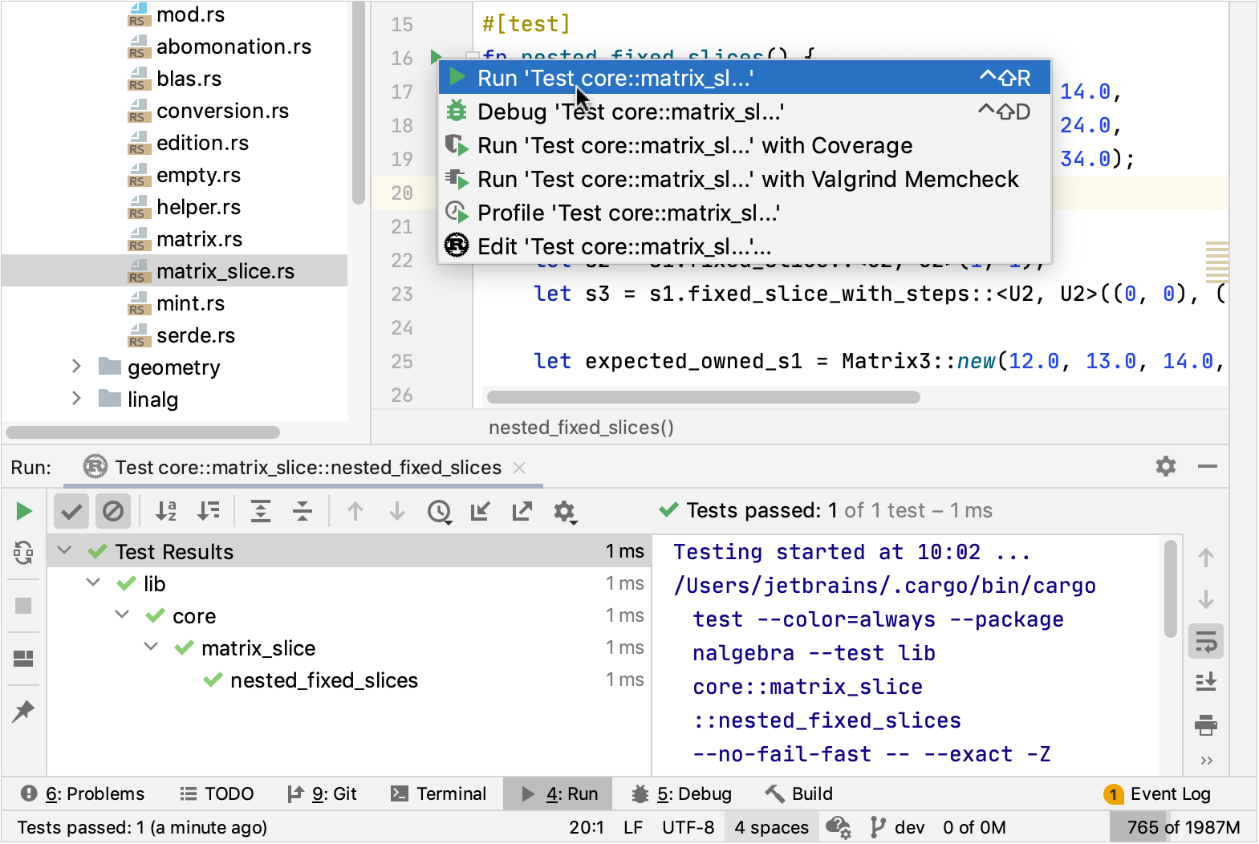Open the Terminal tool window
The width and height of the screenshot is (1259, 844).
pos(438,793)
